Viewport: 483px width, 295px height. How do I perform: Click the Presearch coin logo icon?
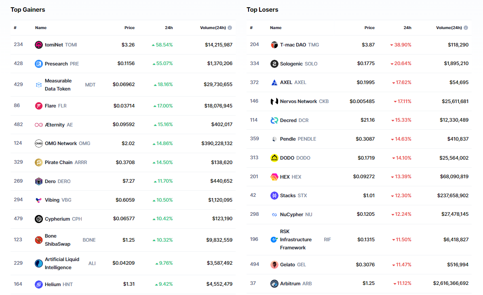tap(39, 63)
